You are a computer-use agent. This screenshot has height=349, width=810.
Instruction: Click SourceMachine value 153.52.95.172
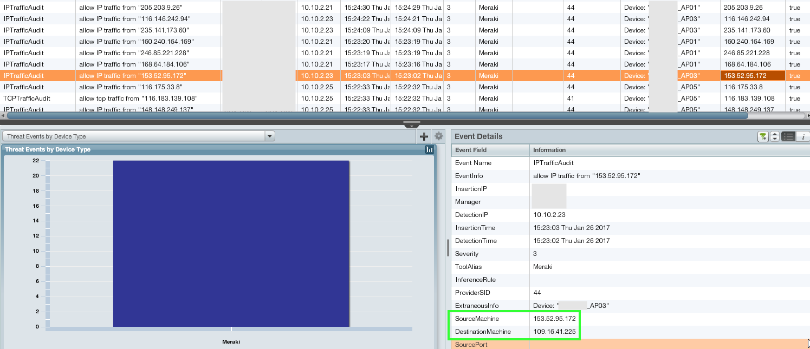point(554,319)
